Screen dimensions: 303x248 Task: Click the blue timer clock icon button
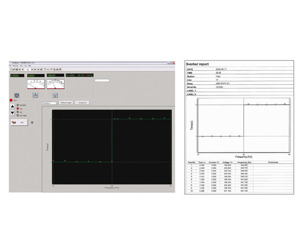(17, 95)
